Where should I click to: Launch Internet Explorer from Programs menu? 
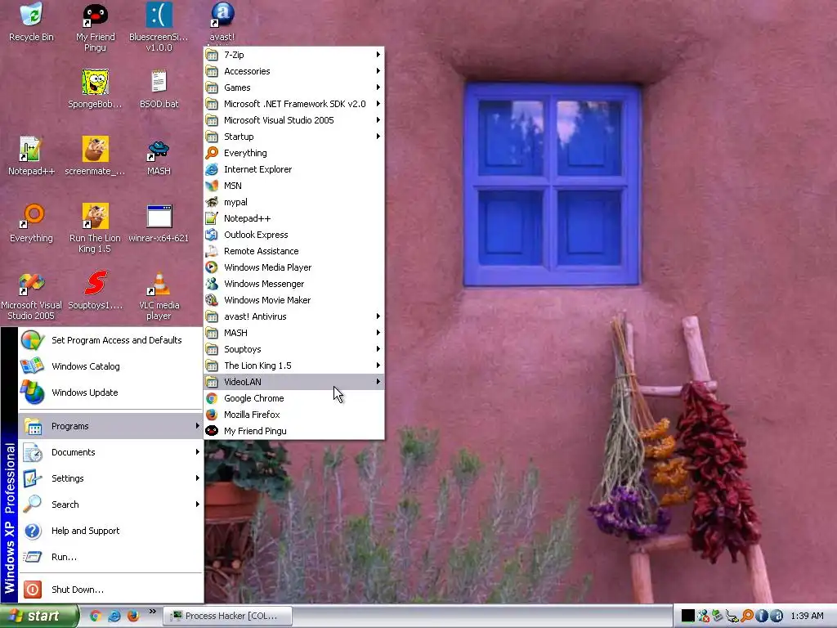pyautogui.click(x=293, y=169)
